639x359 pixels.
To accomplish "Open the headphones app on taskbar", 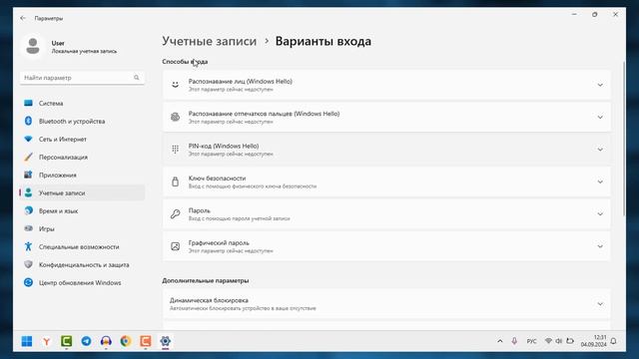I will (106, 341).
